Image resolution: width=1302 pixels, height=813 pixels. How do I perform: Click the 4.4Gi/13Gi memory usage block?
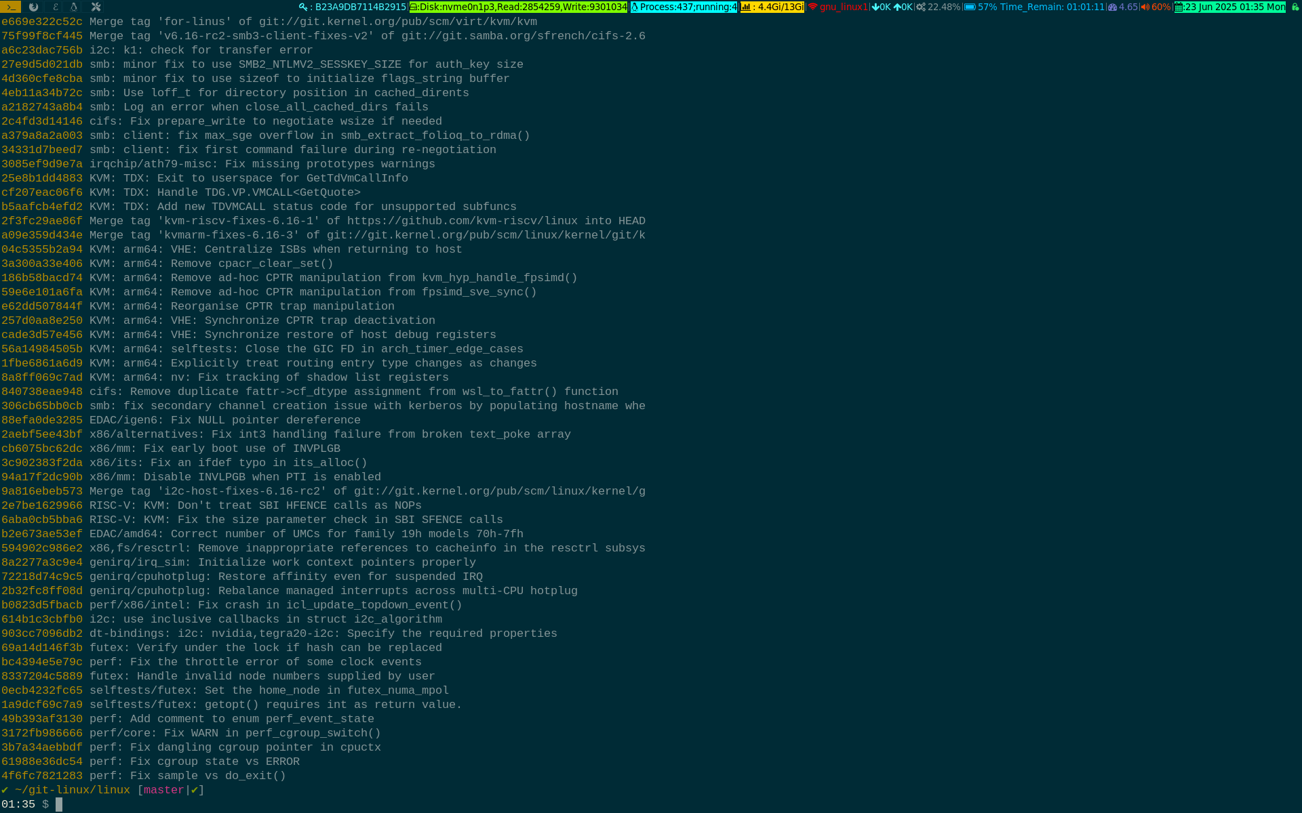point(772,7)
